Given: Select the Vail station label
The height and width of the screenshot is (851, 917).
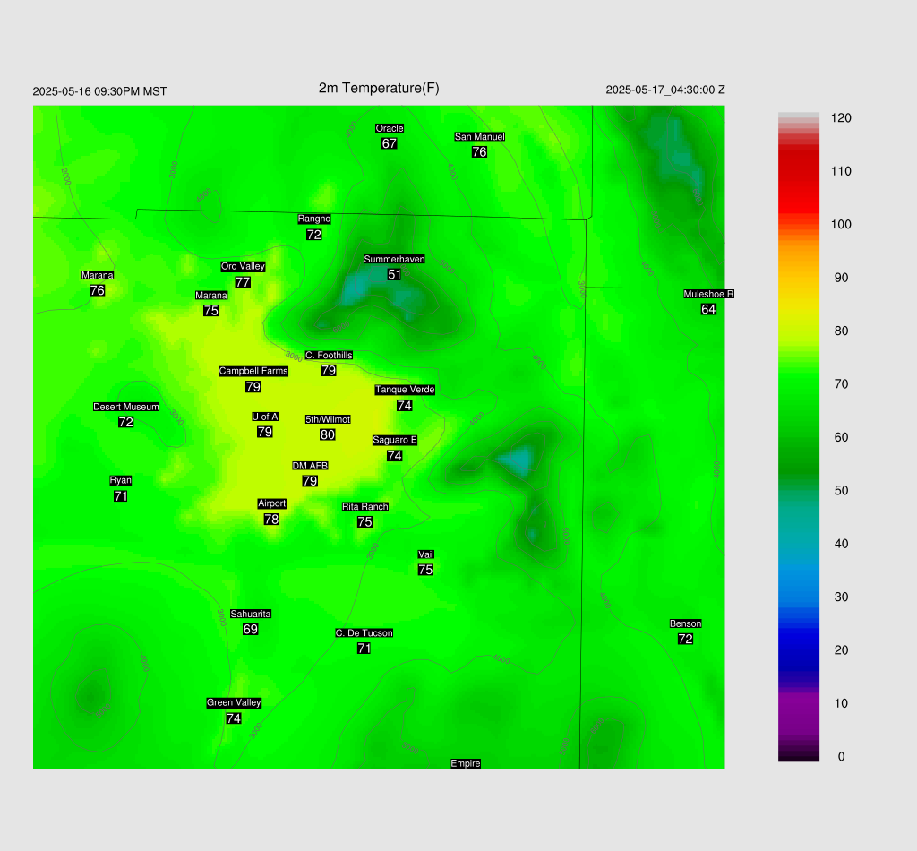Looking at the screenshot, I should (426, 554).
